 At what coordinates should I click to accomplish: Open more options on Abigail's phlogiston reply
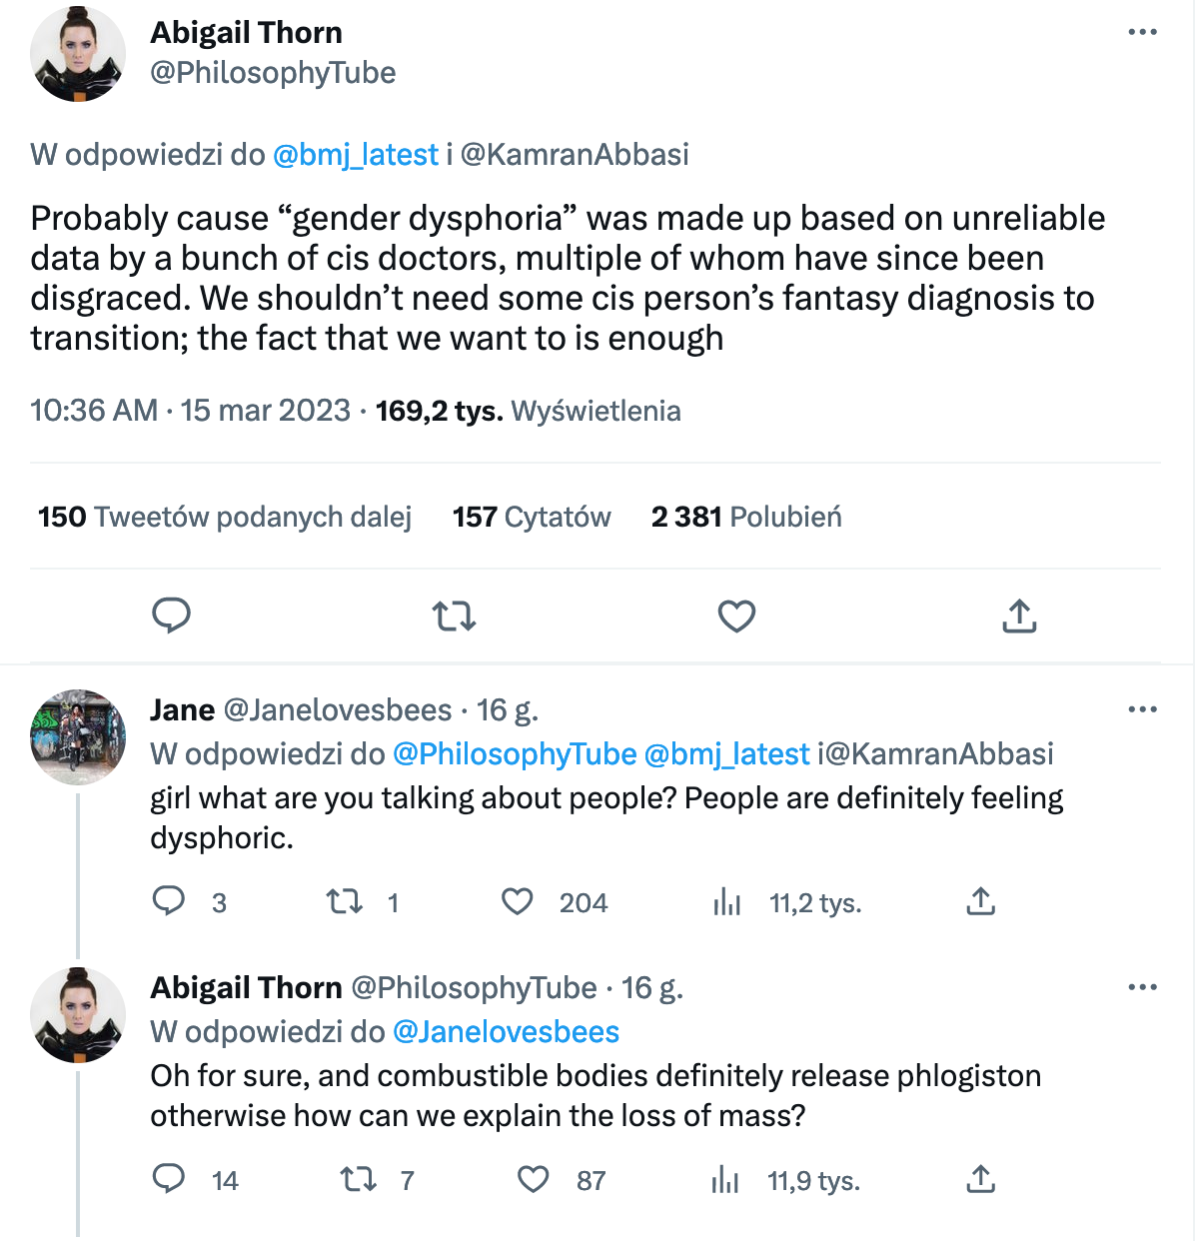1142,987
